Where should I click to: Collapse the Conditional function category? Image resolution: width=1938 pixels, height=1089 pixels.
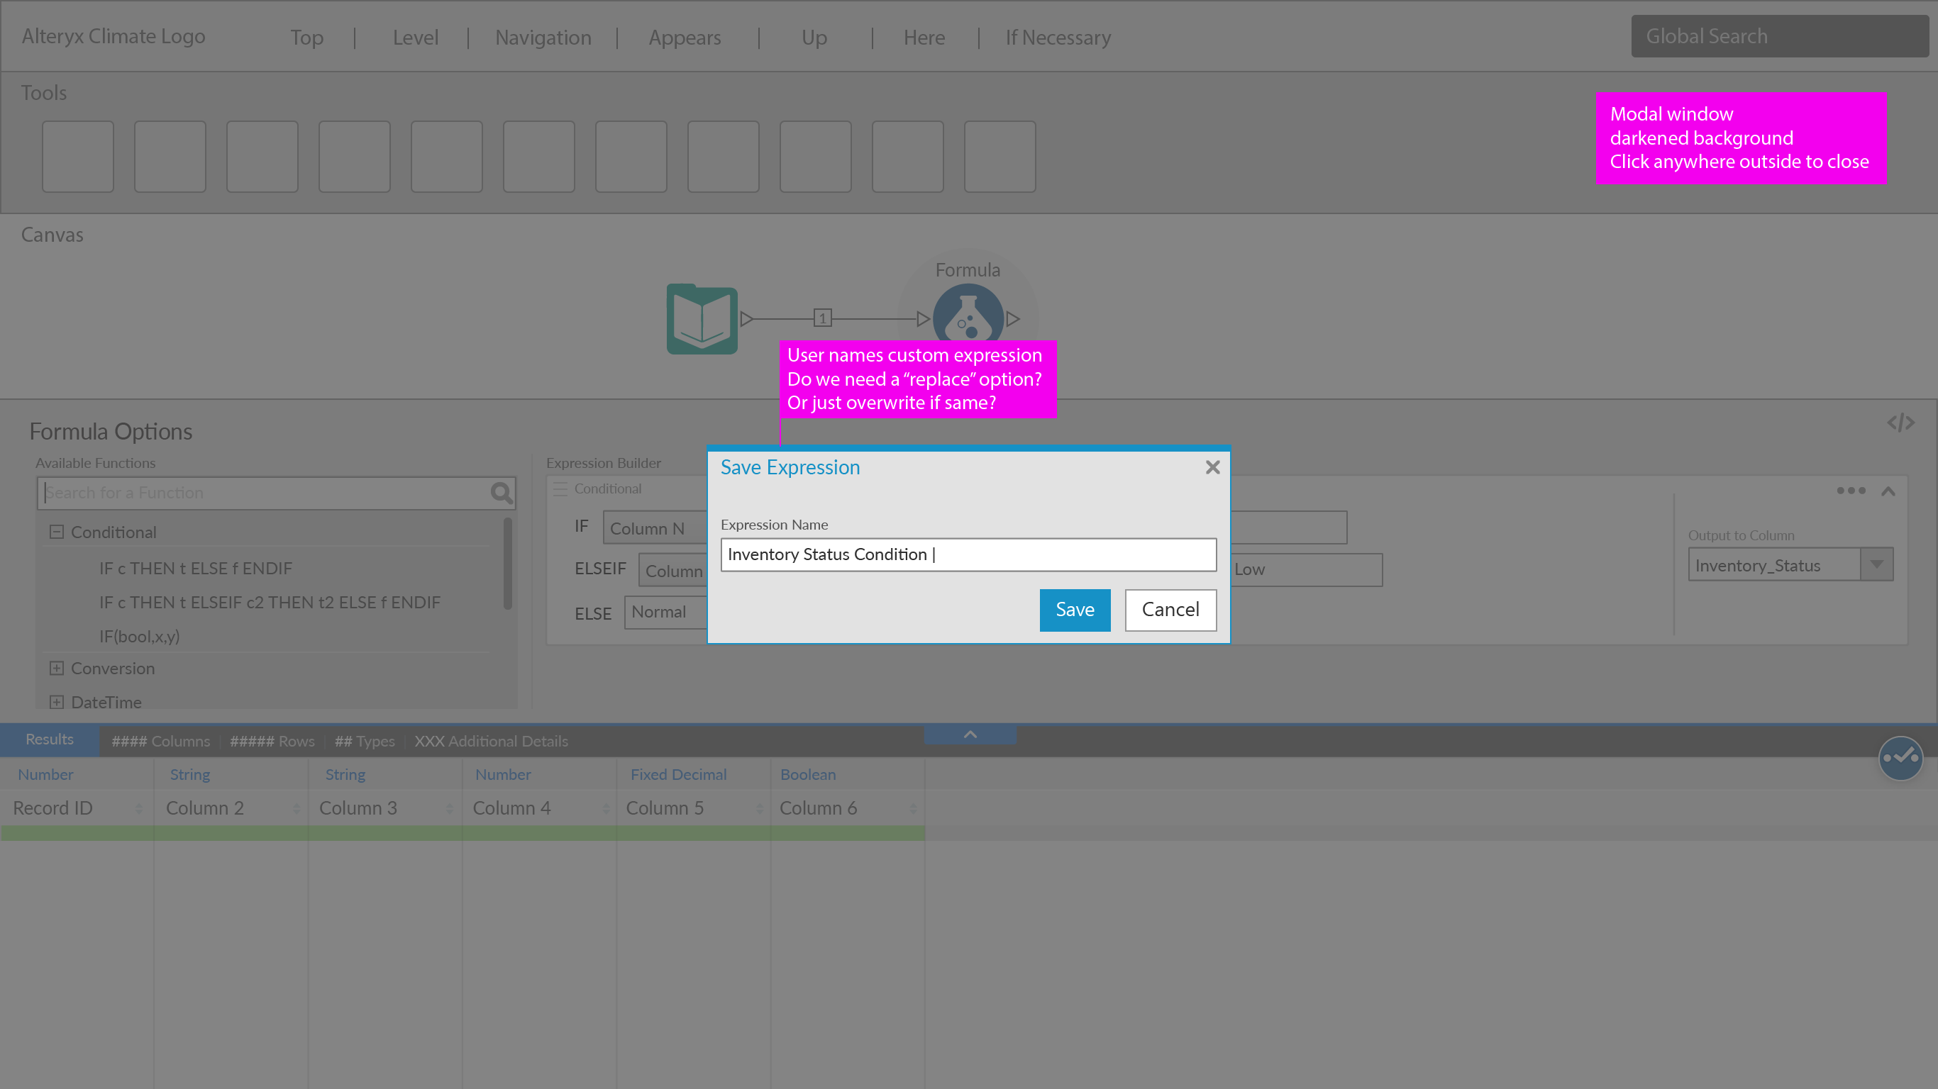57,532
